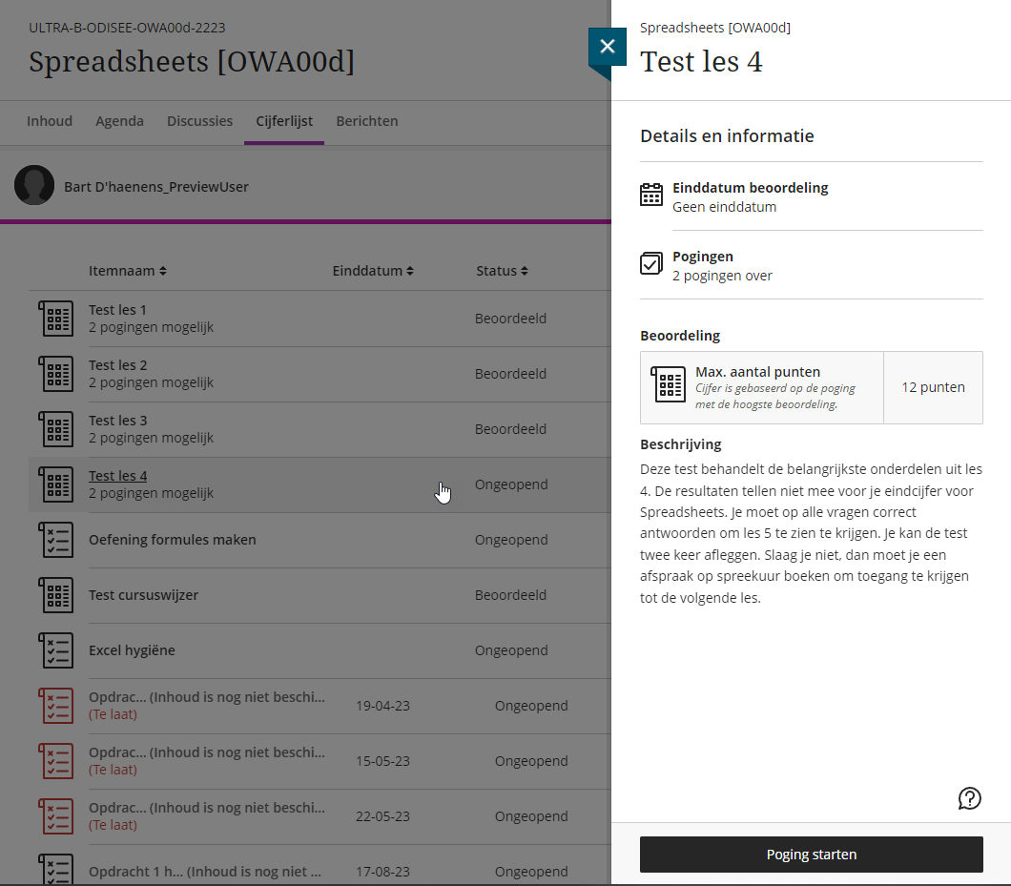Click Ongeopend status of Test les 4
This screenshot has width=1011, height=886.
pyautogui.click(x=511, y=484)
